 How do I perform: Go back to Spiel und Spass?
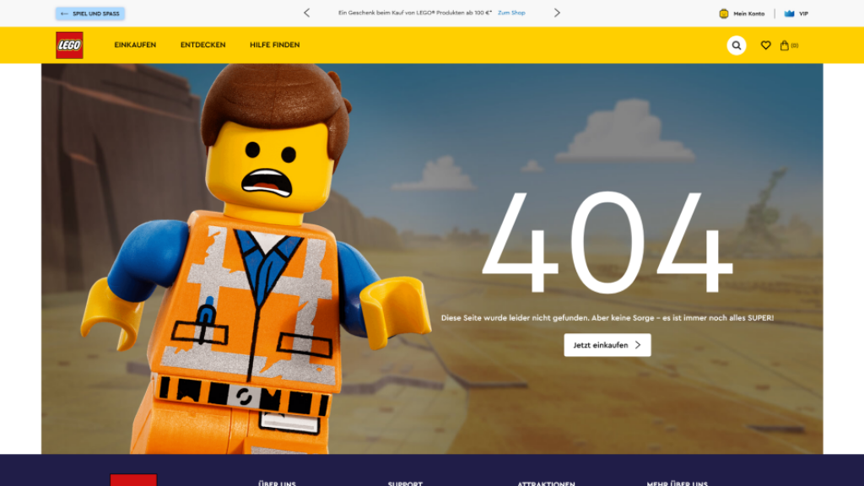[x=89, y=13]
